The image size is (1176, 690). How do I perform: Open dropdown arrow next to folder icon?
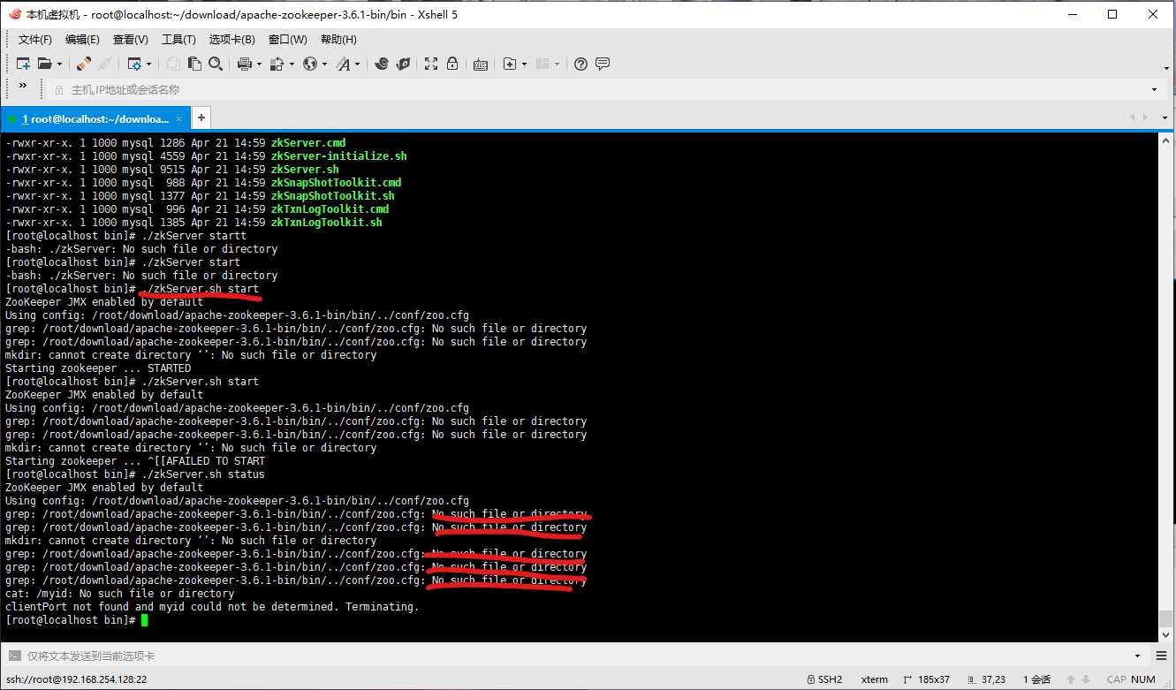pyautogui.click(x=59, y=64)
